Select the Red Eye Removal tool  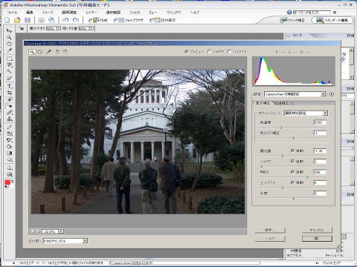point(9,106)
